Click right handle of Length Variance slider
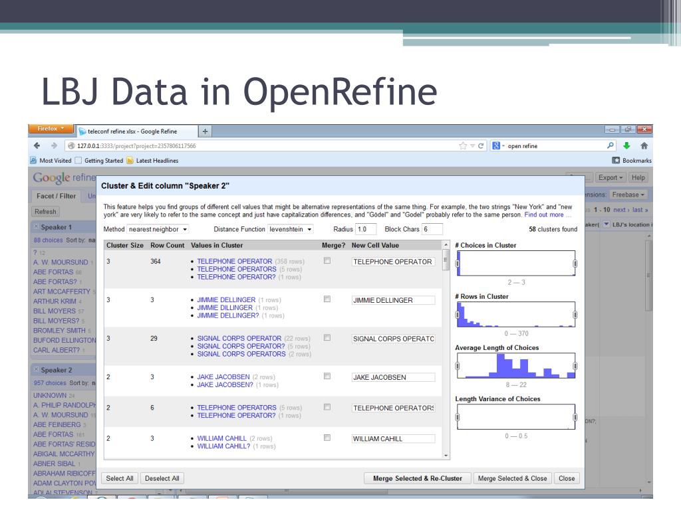 click(575, 417)
